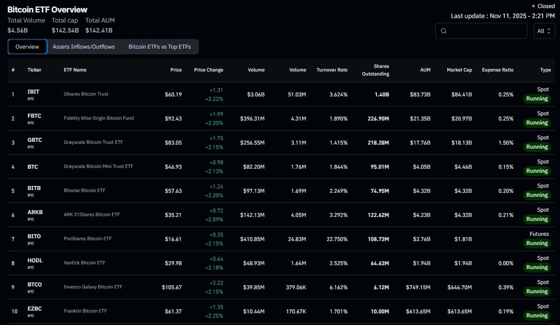The image size is (560, 325).
Task: Open the Franklin Bitcoin ETF entry
Action: pyautogui.click(x=85, y=311)
